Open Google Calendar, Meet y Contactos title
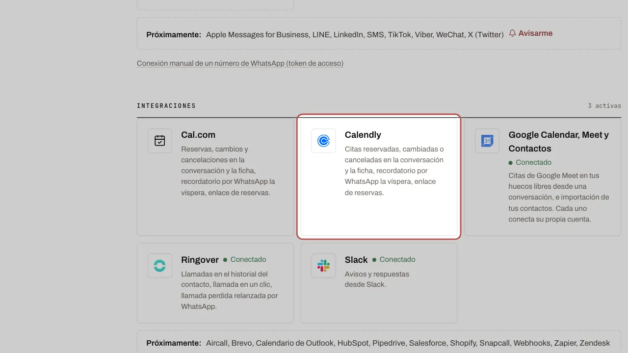The height and width of the screenshot is (353, 628). pyautogui.click(x=559, y=142)
